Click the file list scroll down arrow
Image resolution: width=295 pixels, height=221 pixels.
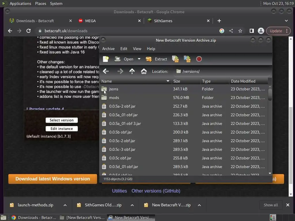coord(270,174)
